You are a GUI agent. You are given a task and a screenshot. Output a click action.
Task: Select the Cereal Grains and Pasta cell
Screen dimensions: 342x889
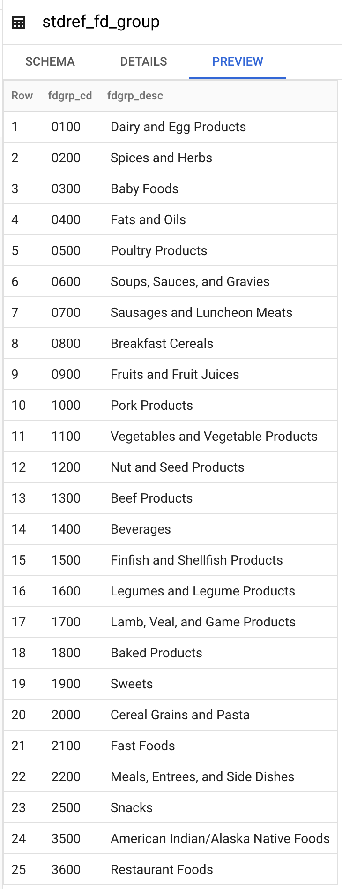pyautogui.click(x=180, y=715)
